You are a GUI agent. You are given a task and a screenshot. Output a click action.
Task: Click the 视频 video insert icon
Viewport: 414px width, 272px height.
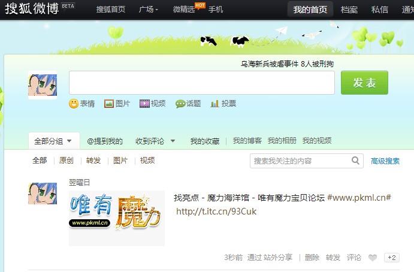coord(144,104)
